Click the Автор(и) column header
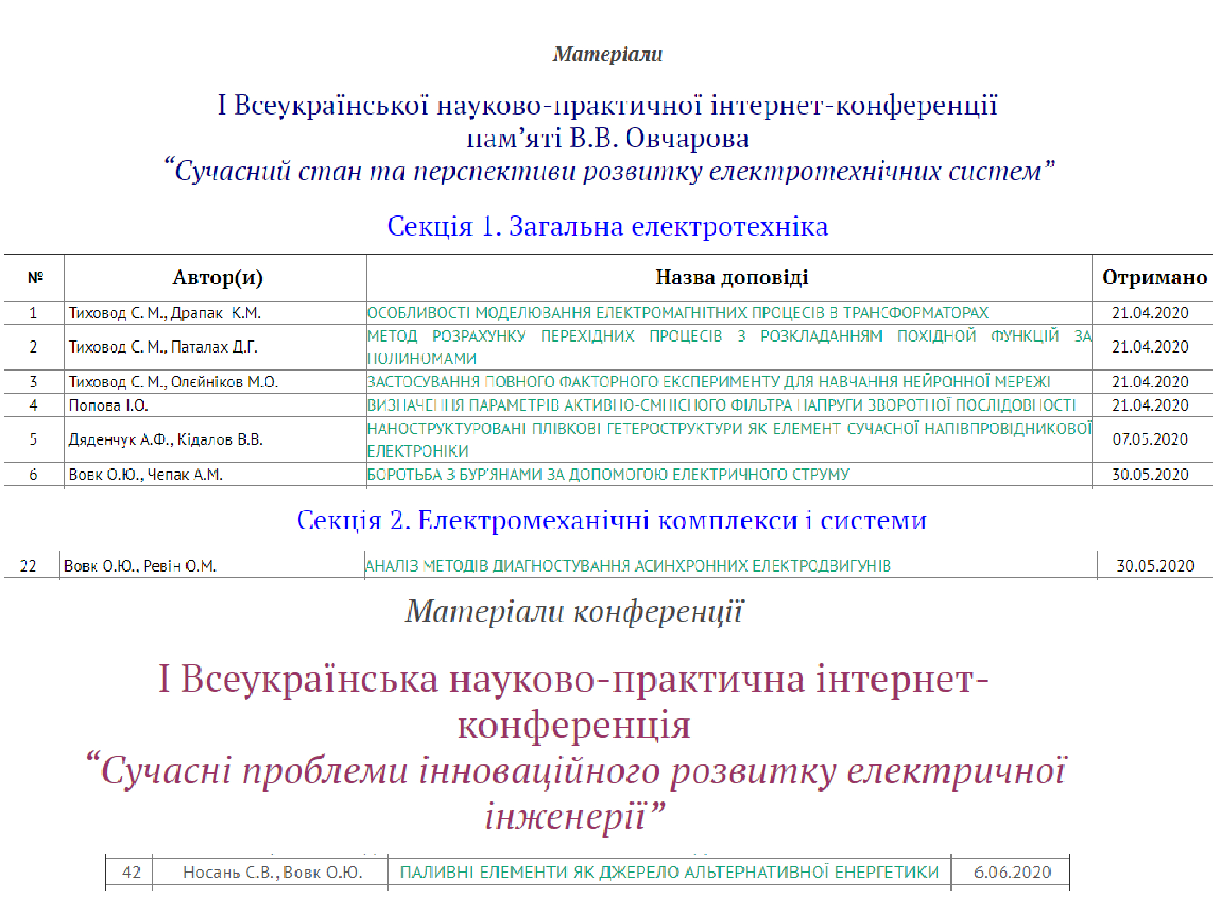The width and height of the screenshot is (1218, 912). tap(217, 278)
